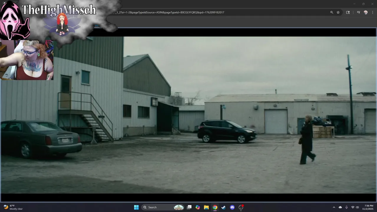The height and width of the screenshot is (212, 377).
Task: Open Steam from the taskbar
Action: click(224, 207)
